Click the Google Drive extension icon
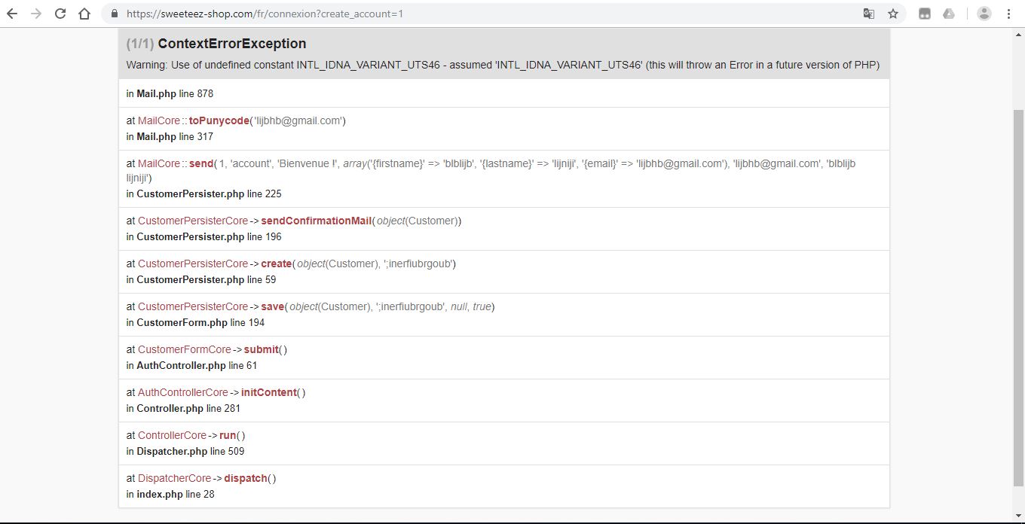This screenshot has width=1025, height=524. point(949,14)
